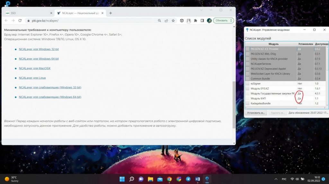Open network Wi-Fi tray icon
This screenshot has width=329, height=184.
pyautogui.click(x=292, y=179)
